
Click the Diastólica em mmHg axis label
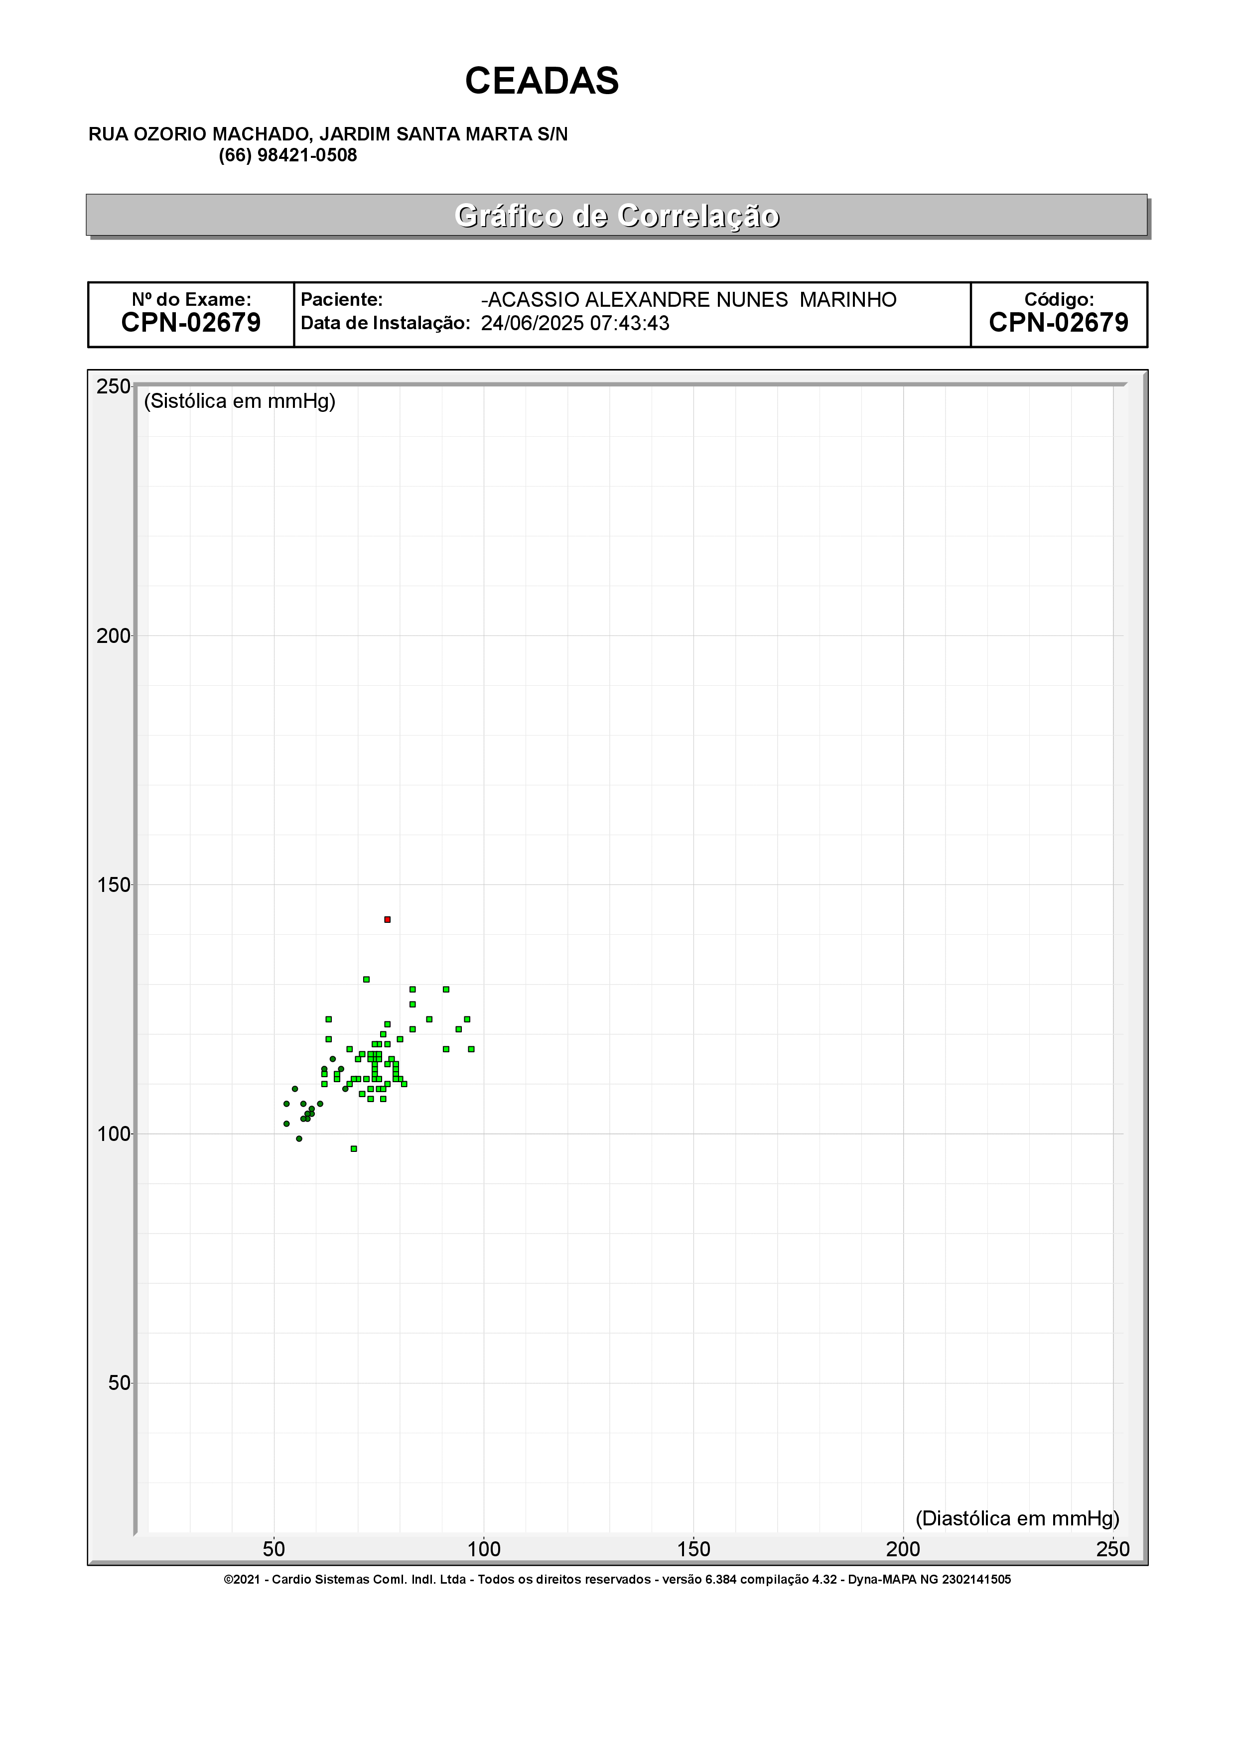pyautogui.click(x=1018, y=1518)
